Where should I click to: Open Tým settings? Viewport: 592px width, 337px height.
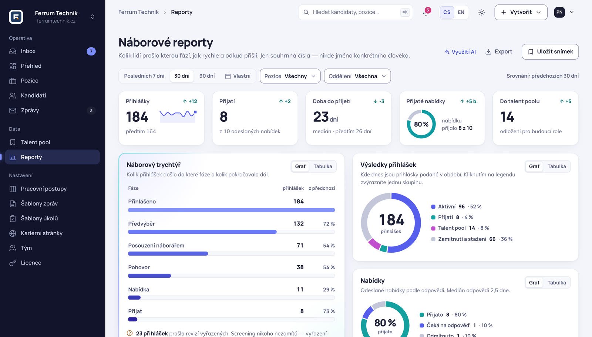pyautogui.click(x=53, y=248)
